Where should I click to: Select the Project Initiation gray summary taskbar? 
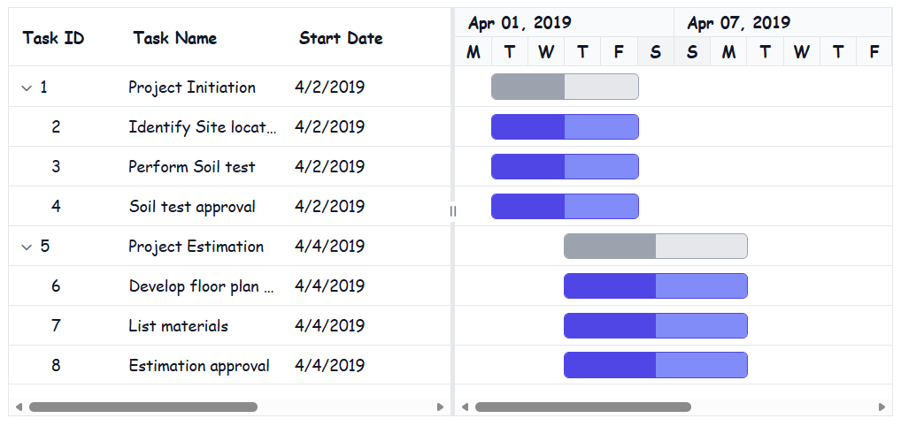565,87
